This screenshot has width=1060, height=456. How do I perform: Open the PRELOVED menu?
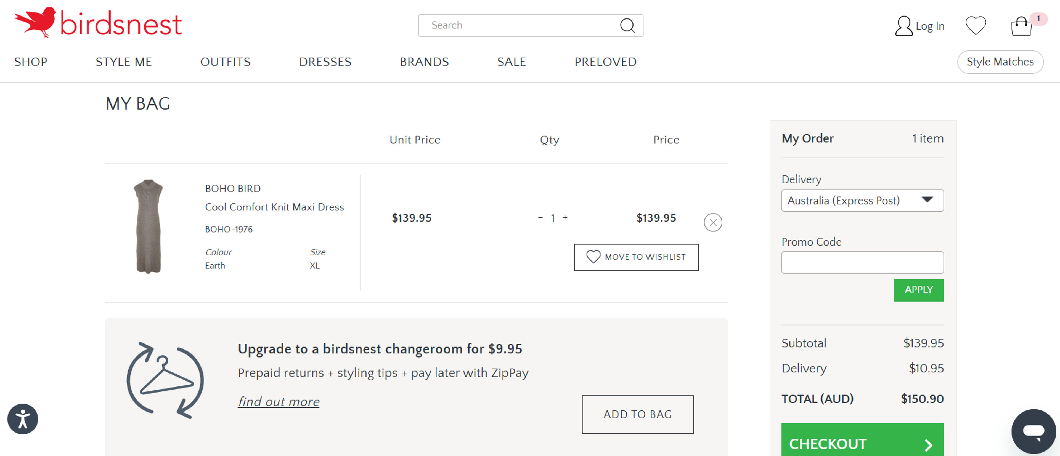click(605, 62)
